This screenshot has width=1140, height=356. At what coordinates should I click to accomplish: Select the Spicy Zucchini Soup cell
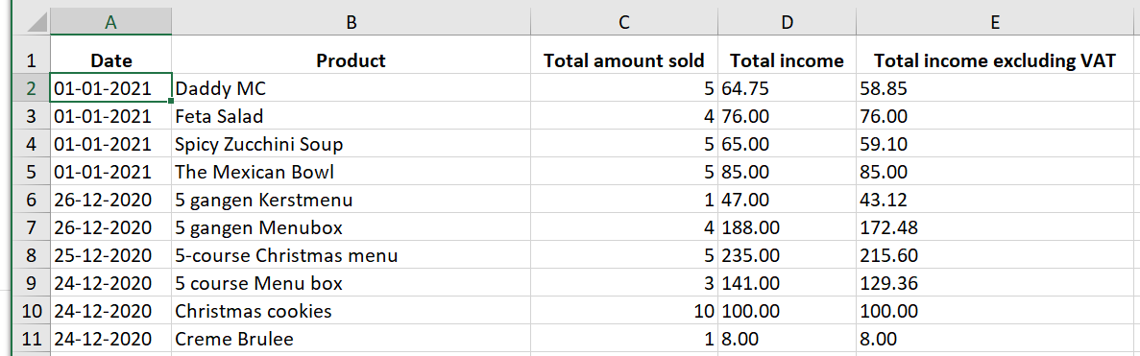[x=352, y=144]
